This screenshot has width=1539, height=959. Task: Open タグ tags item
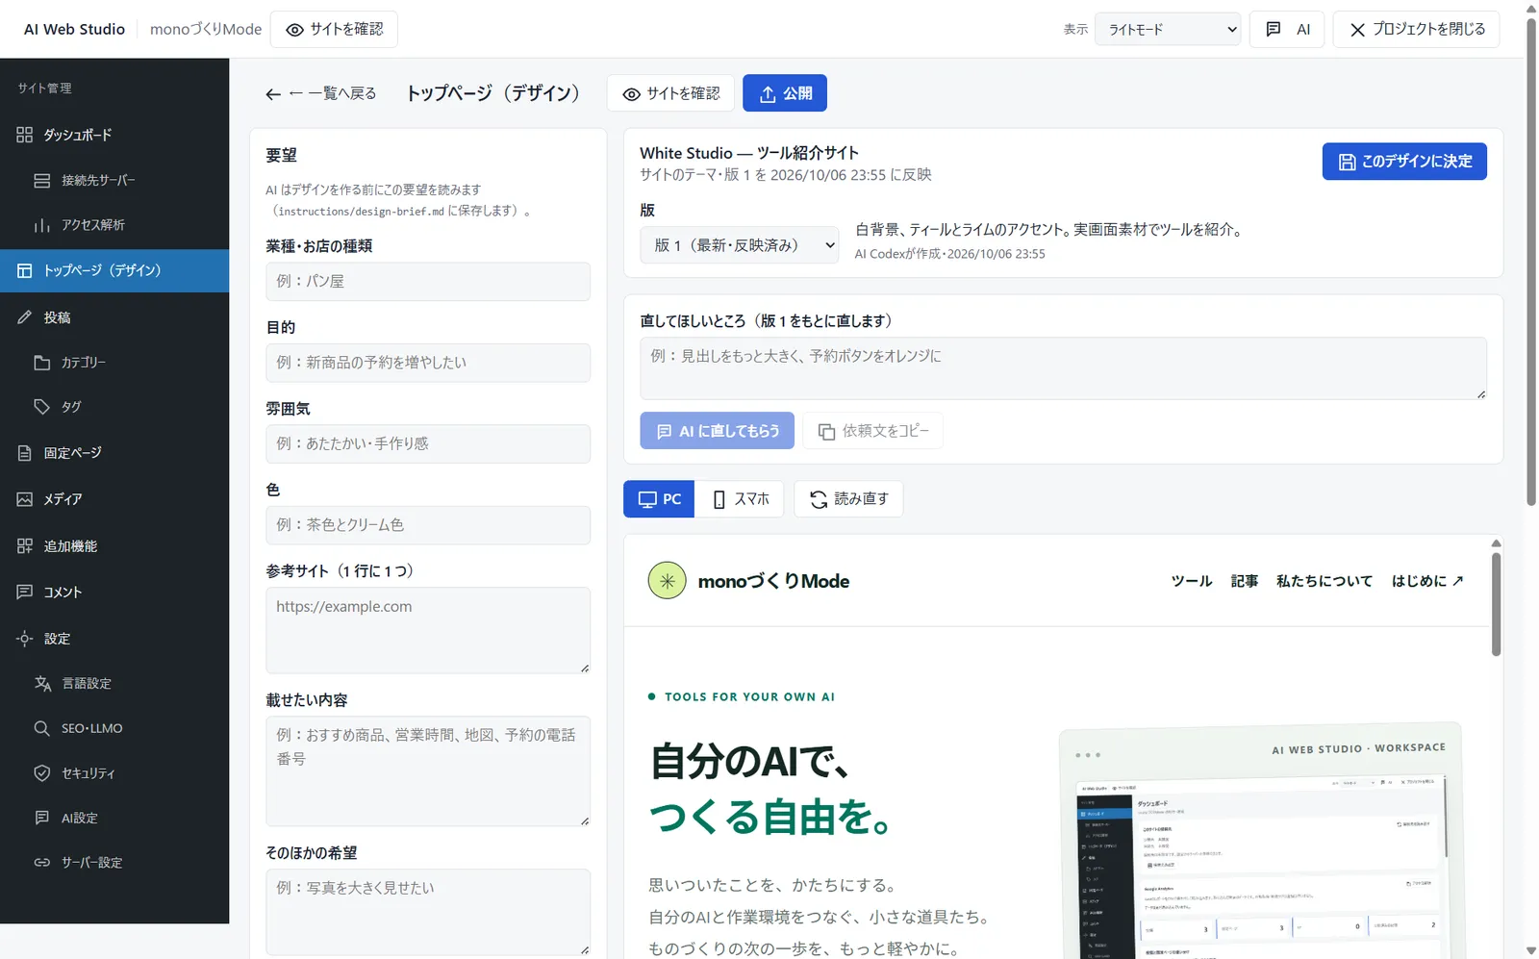tap(114, 407)
